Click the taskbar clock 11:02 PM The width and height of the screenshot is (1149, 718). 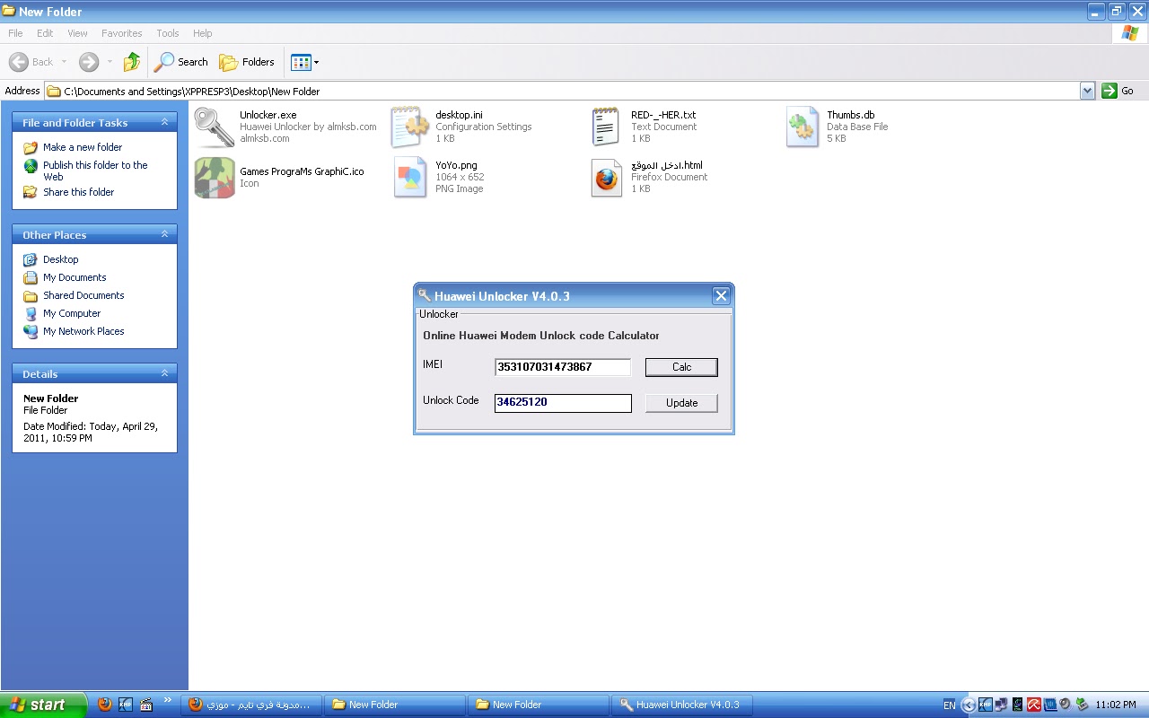[x=1117, y=705]
